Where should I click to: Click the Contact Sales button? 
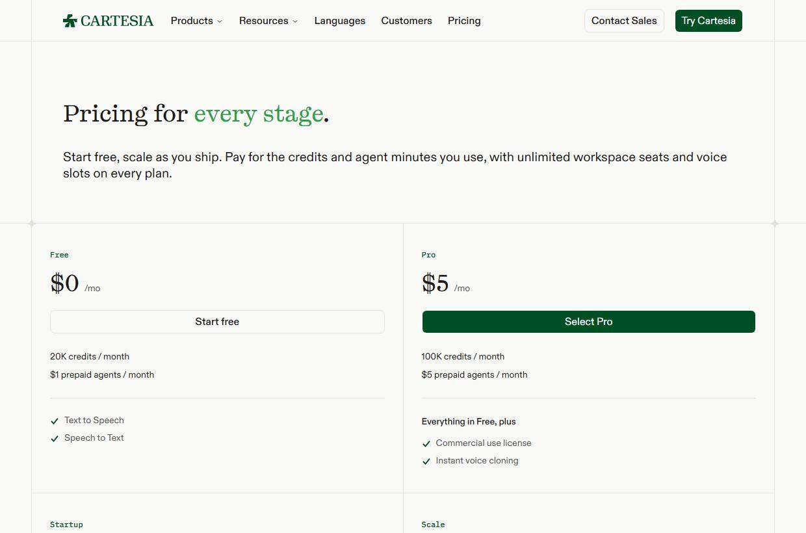tap(624, 21)
